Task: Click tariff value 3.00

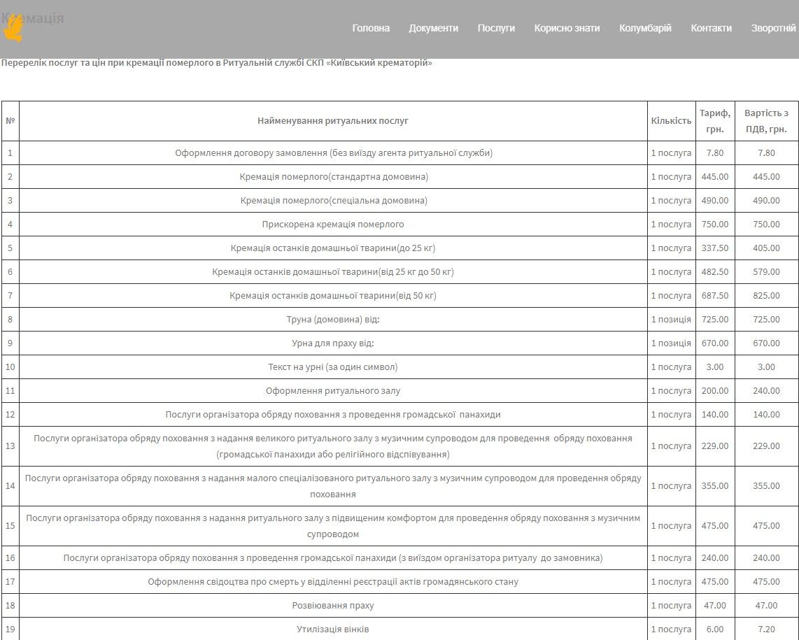Action: tap(715, 367)
